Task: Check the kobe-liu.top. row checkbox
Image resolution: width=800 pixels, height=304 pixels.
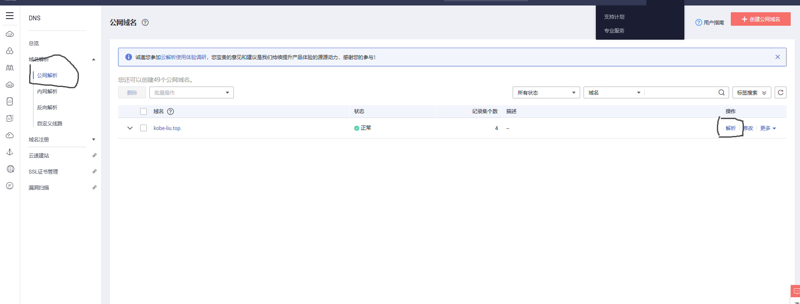Action: click(143, 128)
